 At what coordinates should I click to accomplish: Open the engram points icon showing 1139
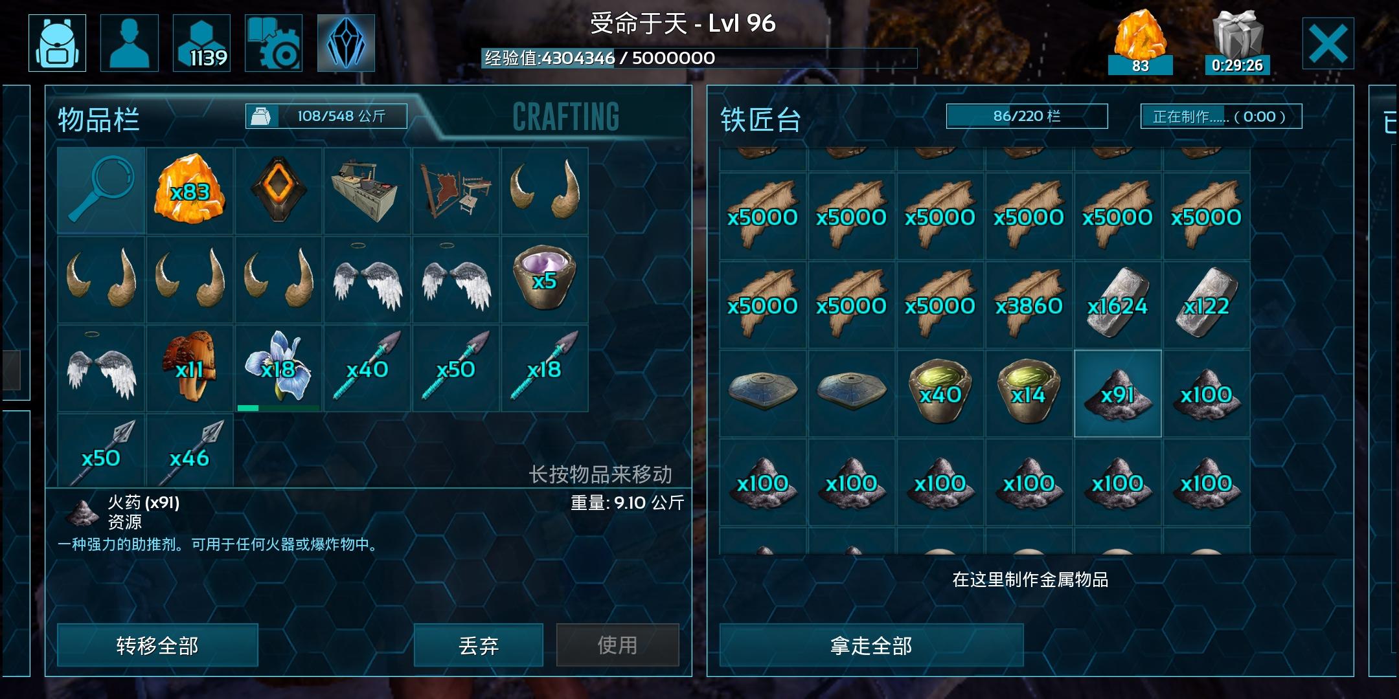click(201, 43)
